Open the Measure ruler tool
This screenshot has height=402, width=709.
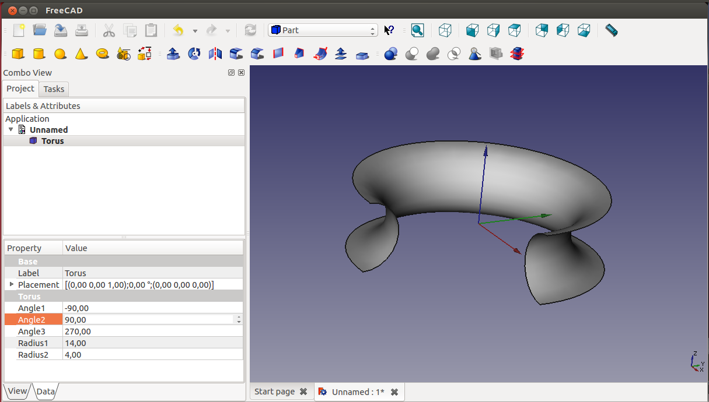tap(611, 30)
